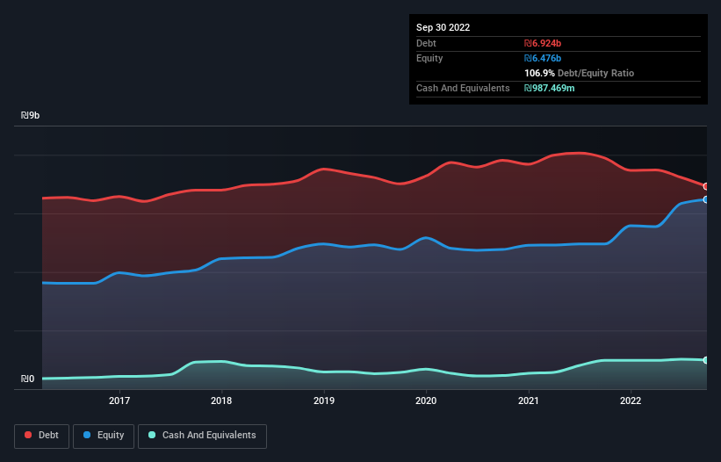Click the red dot in Debt legend
Image resolution: width=721 pixels, height=462 pixels.
coord(28,435)
